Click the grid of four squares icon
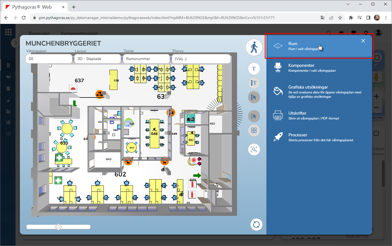Screen dimensions: 392x246 [x=254, y=131]
